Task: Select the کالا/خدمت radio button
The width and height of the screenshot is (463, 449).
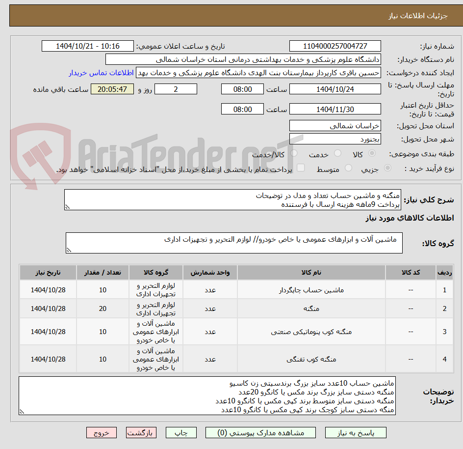Action: click(x=294, y=153)
